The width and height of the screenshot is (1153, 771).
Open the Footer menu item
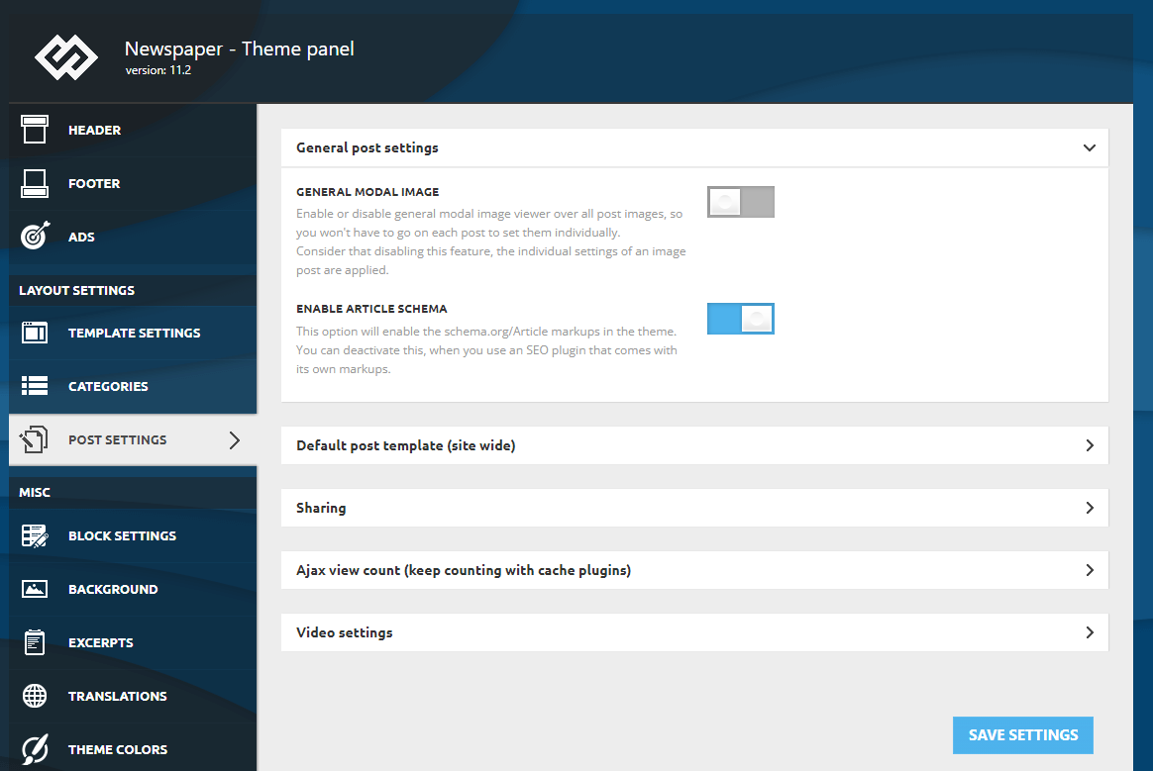tap(133, 184)
